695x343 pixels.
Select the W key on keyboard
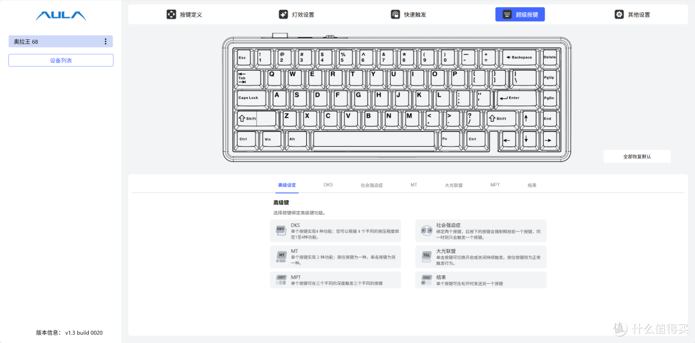pyautogui.click(x=294, y=78)
